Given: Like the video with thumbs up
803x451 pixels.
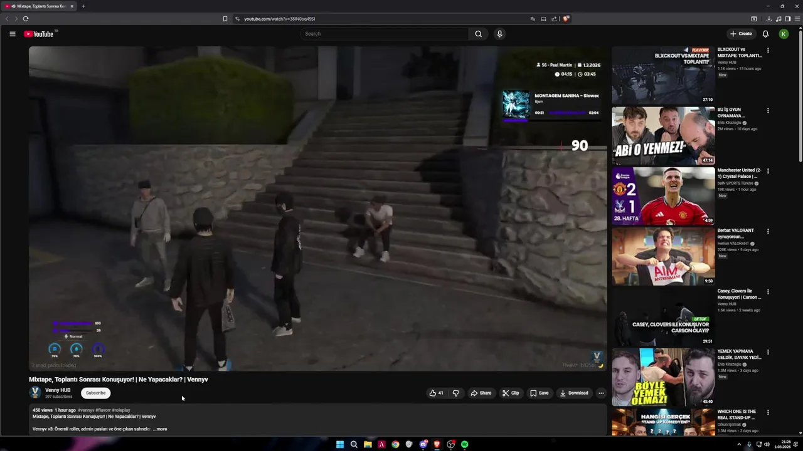Looking at the screenshot, I should coord(436,393).
